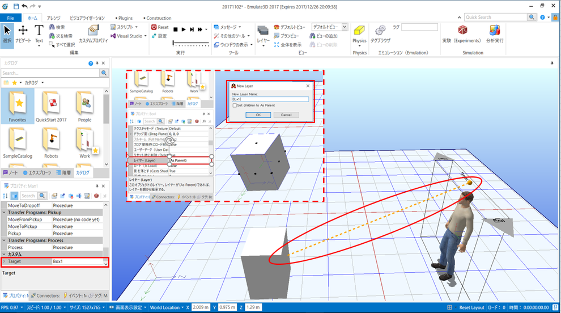
Task: Step the simulation forward one frame
Action: pyautogui.click(x=192, y=29)
